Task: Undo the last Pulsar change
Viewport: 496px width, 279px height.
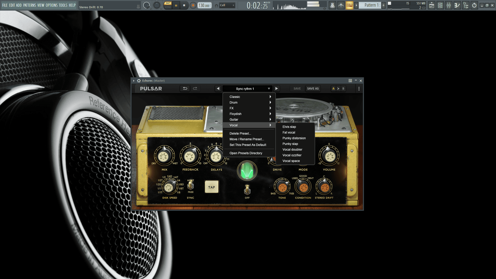Action: pos(185,89)
